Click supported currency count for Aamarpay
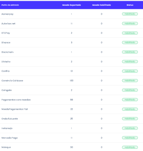The image size is (143, 151). pos(71,14)
